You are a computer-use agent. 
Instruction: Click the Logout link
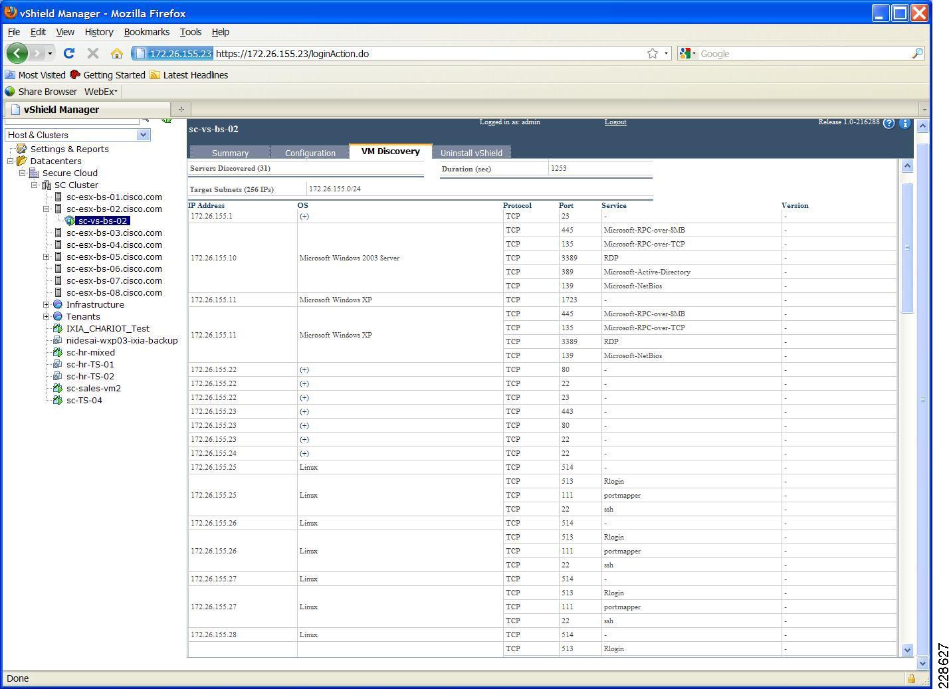615,122
